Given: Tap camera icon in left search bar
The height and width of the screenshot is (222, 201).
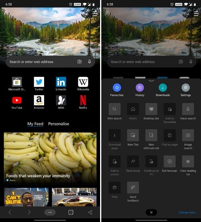Looking at the screenshot, I should (79, 61).
